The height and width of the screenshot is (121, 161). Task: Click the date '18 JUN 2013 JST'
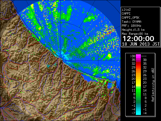point(141,44)
